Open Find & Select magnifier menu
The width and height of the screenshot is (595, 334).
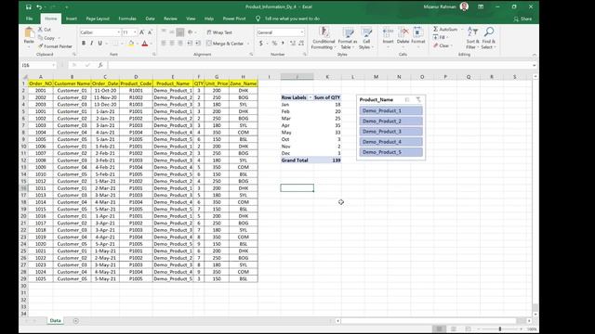(x=488, y=38)
